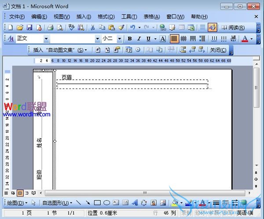Open the 绘图 Draw menu
This screenshot has height=219, width=264.
[17, 203]
